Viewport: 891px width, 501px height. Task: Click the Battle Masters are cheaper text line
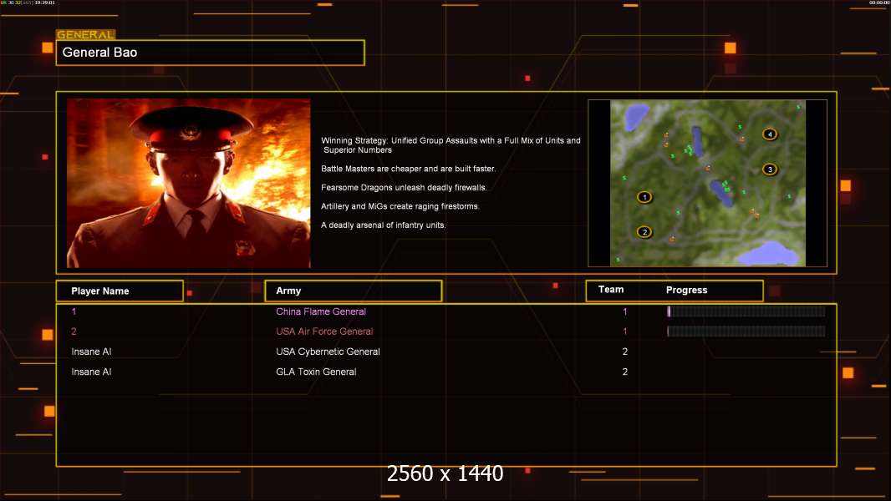coord(408,169)
